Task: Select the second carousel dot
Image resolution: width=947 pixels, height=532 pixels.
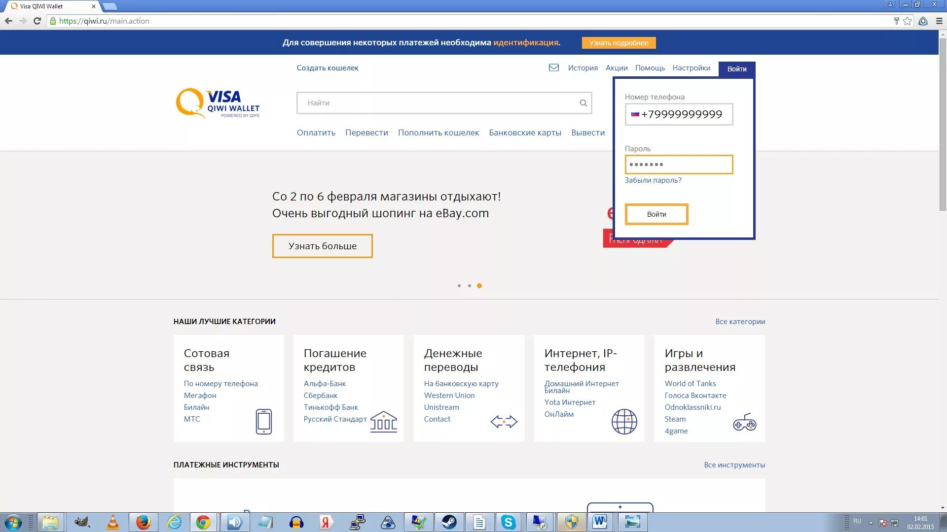Action: click(469, 286)
